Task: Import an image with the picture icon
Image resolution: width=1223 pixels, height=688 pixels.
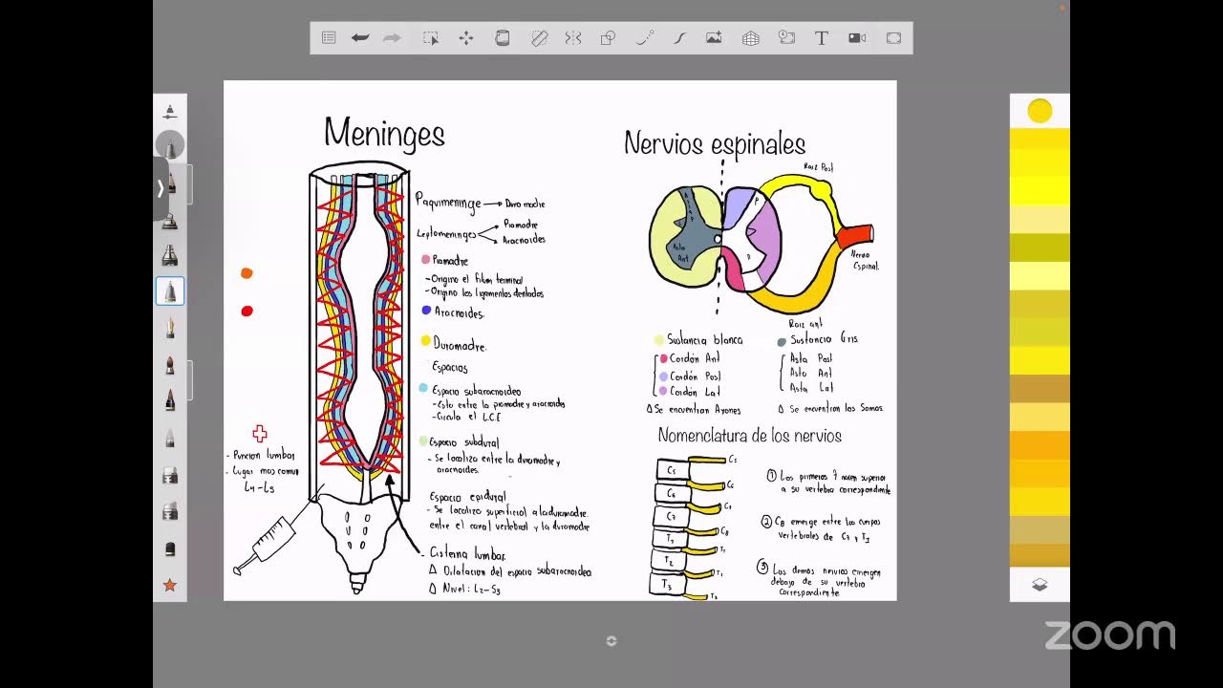Action: 714,38
